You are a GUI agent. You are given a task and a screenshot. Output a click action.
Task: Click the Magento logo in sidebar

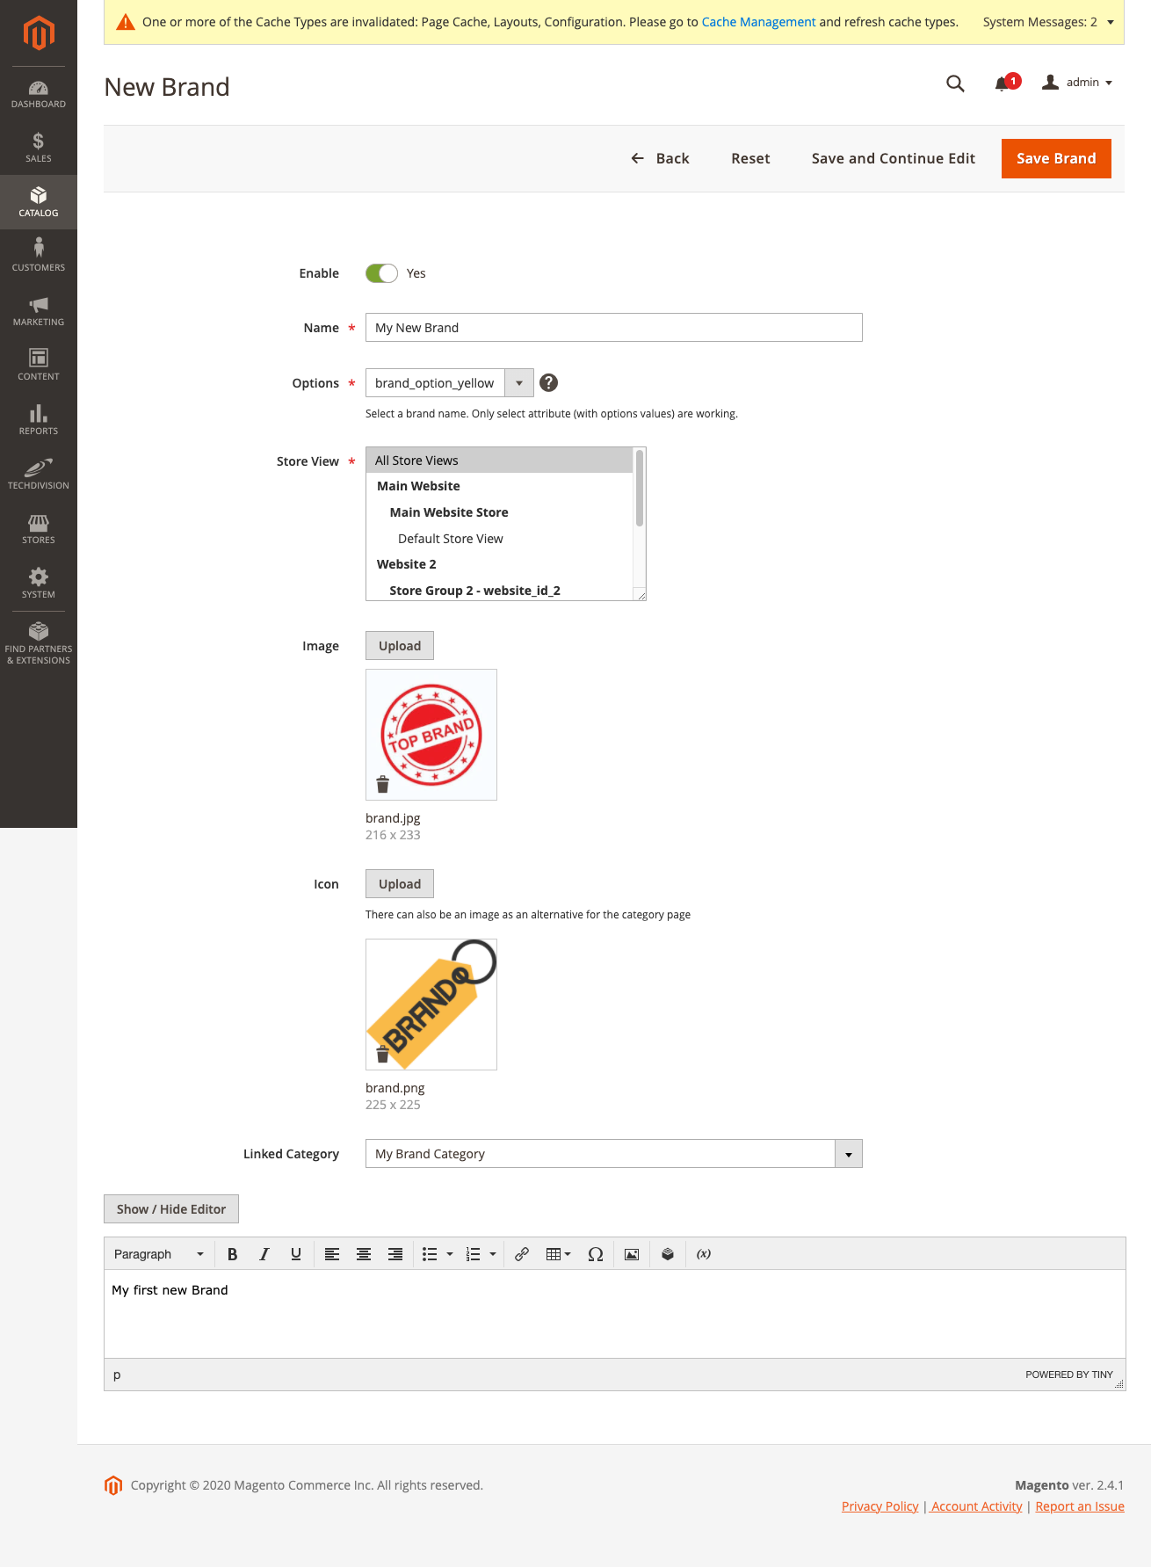(x=39, y=33)
